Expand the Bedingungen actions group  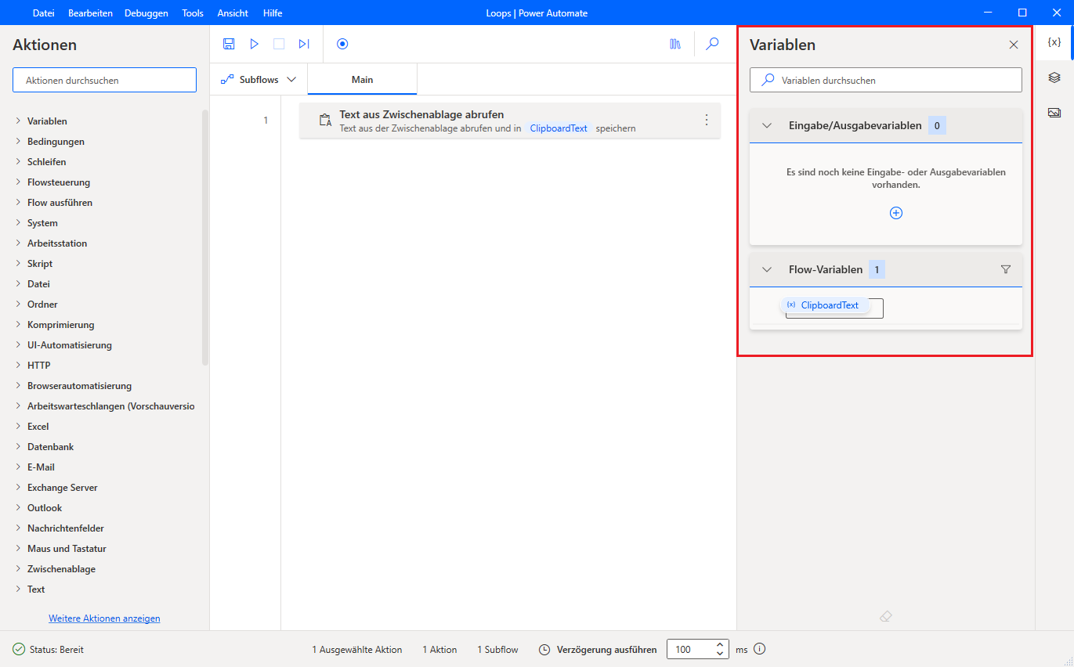coord(18,141)
